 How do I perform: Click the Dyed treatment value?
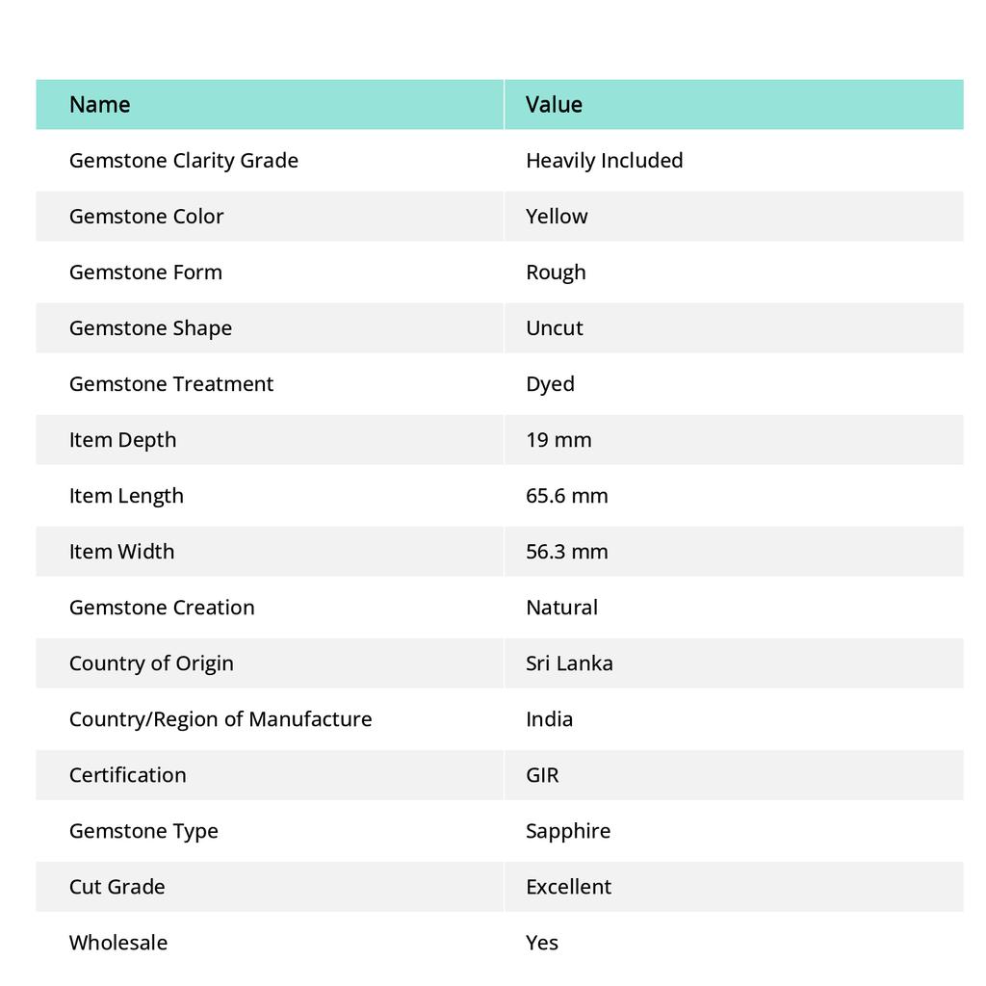(550, 384)
